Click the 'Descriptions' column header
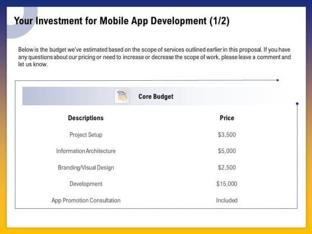The image size is (312, 234). (86, 118)
